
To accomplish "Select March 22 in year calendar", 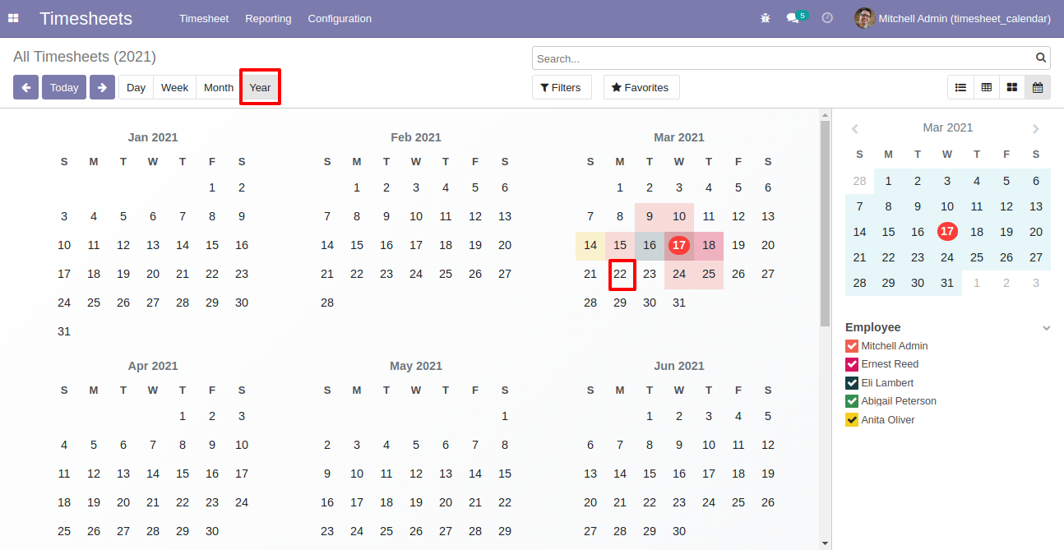I will click(621, 275).
